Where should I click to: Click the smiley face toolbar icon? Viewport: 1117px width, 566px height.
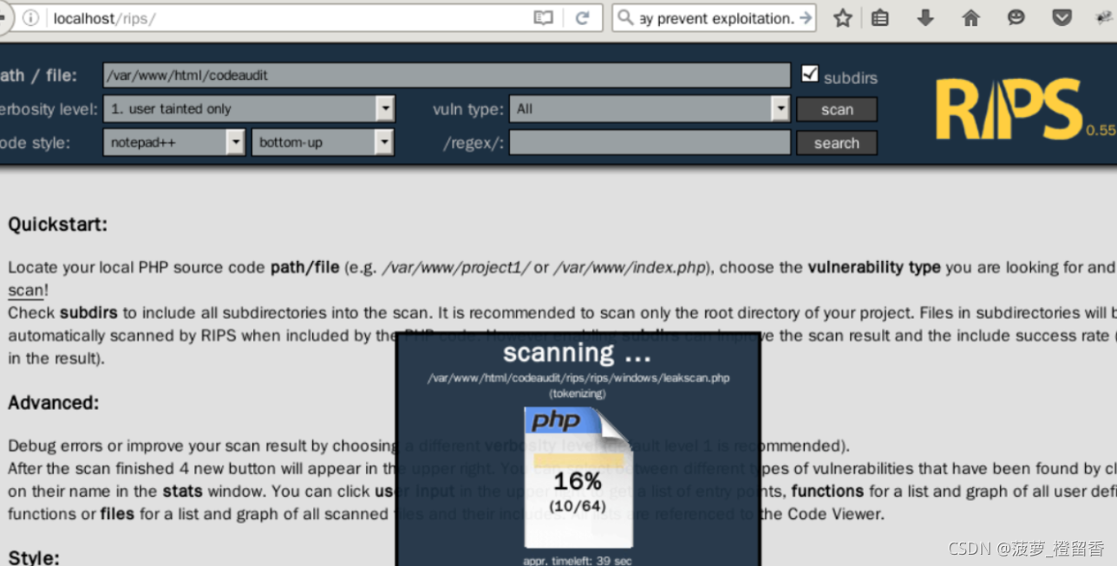point(1016,18)
